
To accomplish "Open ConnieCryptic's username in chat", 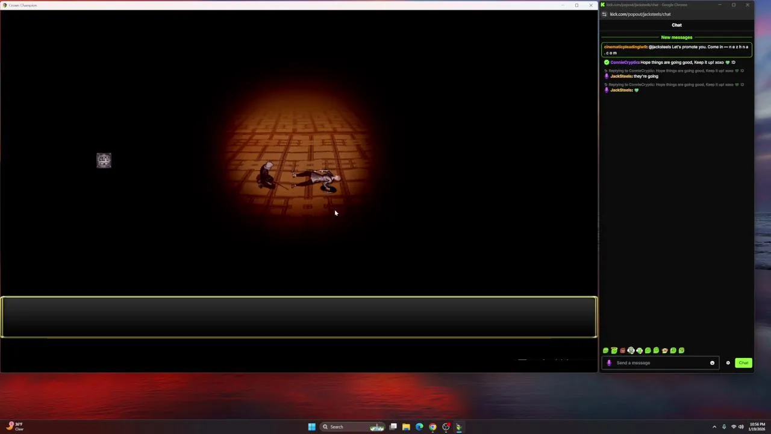I will (x=625, y=62).
